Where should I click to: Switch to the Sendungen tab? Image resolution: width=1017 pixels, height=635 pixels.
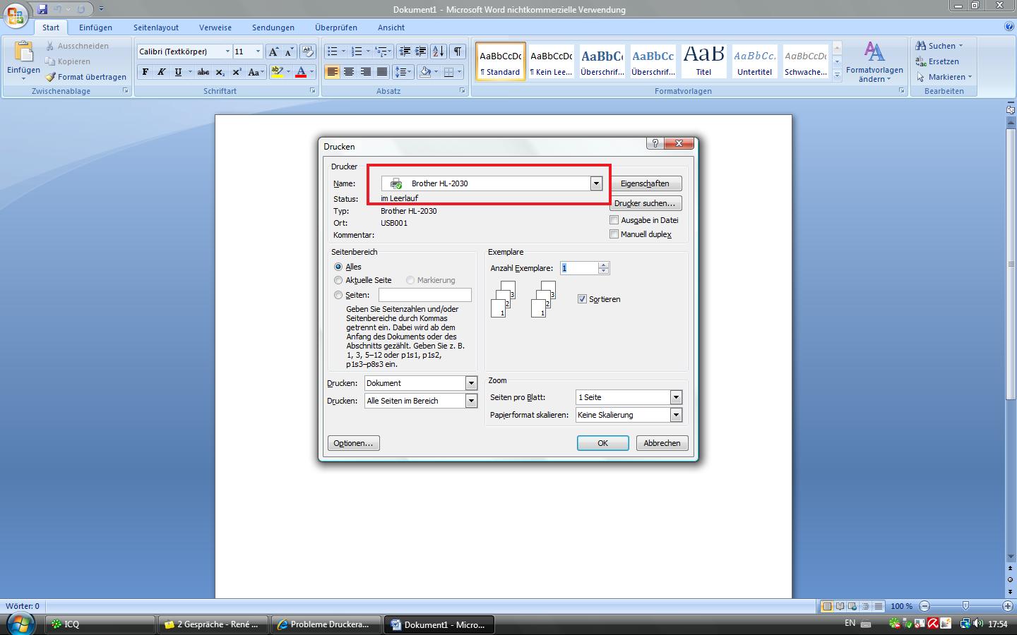[273, 28]
